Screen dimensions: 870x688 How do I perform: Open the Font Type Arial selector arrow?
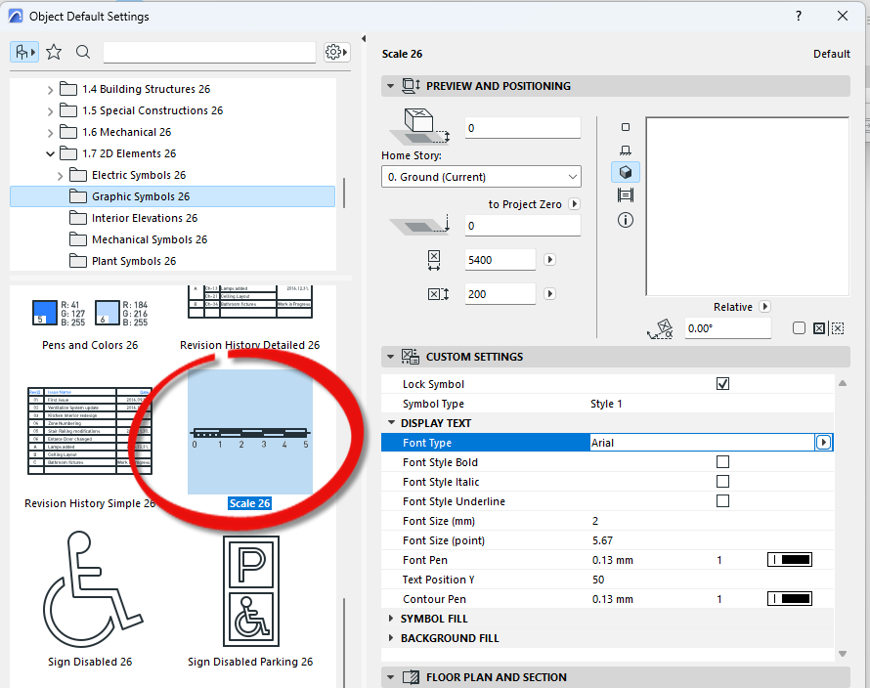tap(823, 442)
